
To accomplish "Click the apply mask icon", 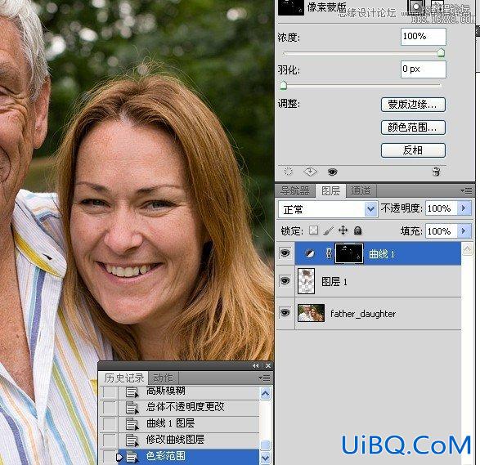I will 310,172.
